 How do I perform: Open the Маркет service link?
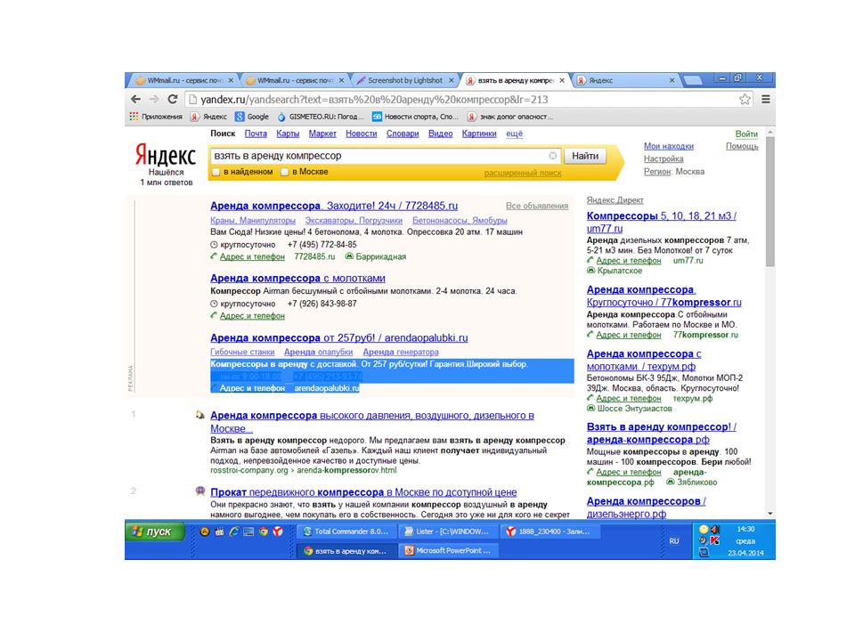pos(322,134)
